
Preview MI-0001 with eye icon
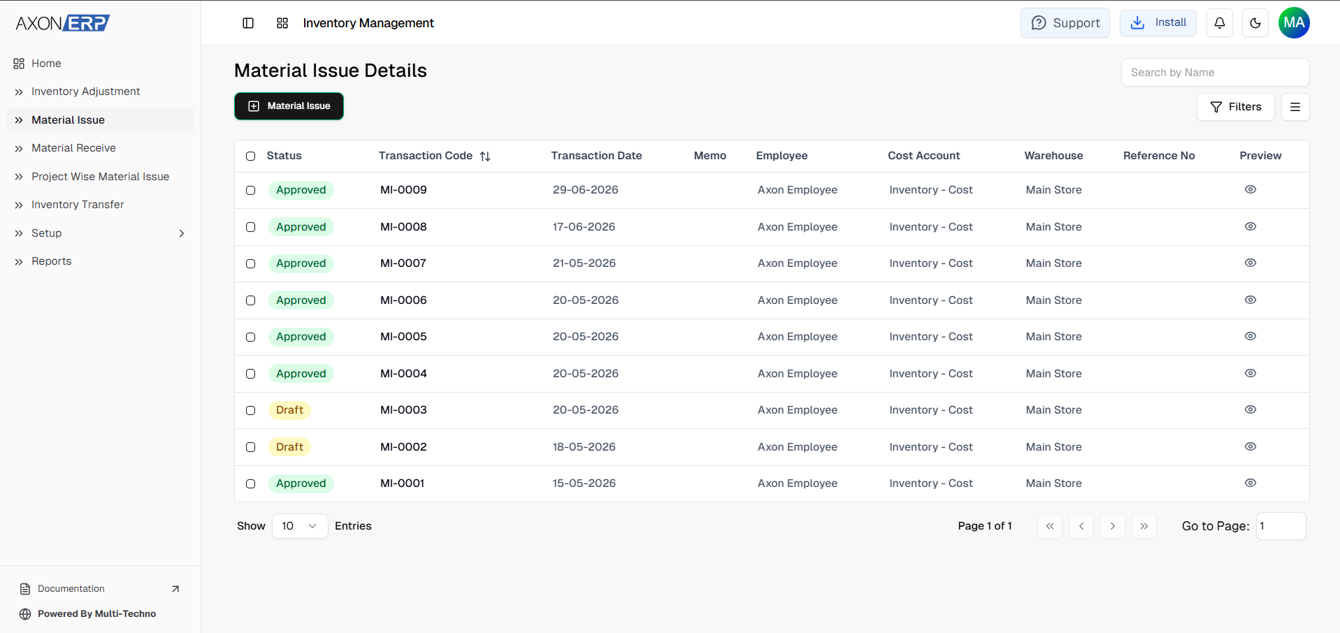(x=1251, y=483)
